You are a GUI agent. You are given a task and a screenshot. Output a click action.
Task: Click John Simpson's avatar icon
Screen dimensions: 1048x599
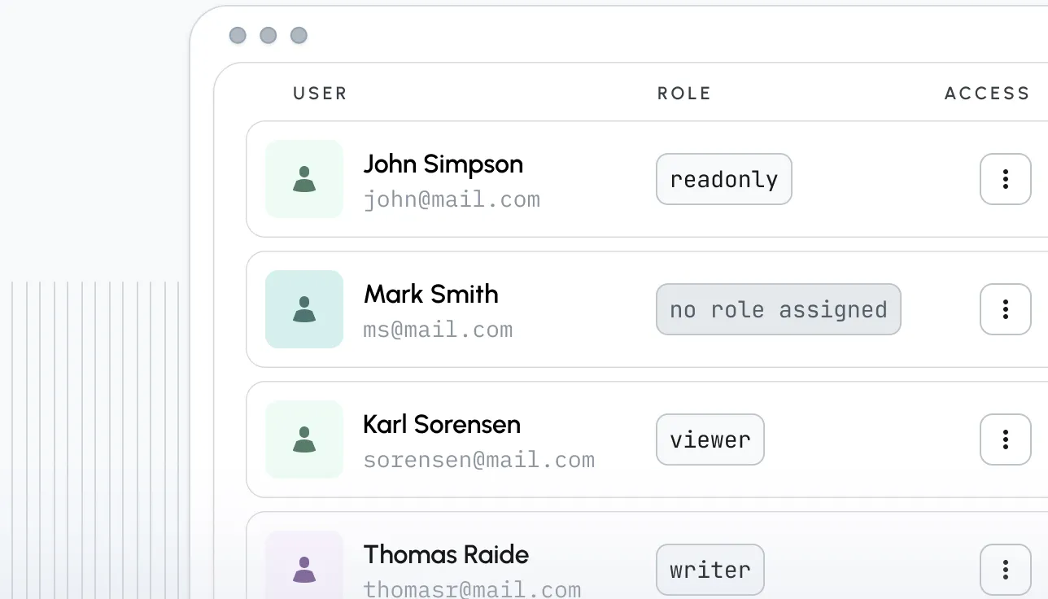[x=304, y=179]
